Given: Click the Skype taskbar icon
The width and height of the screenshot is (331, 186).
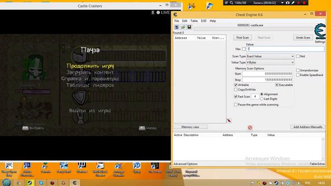Looking at the screenshot, I should 41,182.
